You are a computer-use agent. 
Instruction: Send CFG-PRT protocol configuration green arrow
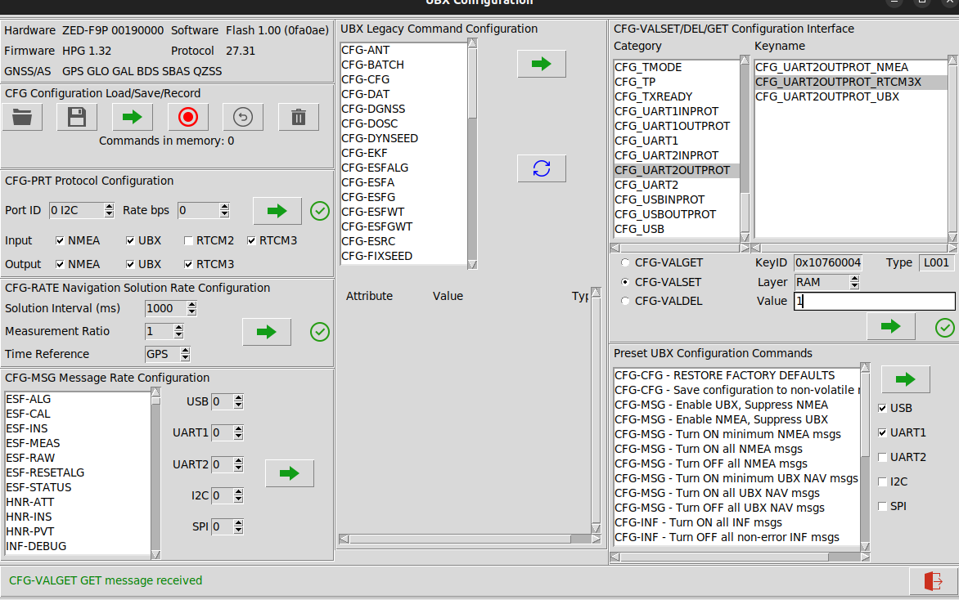tap(277, 211)
